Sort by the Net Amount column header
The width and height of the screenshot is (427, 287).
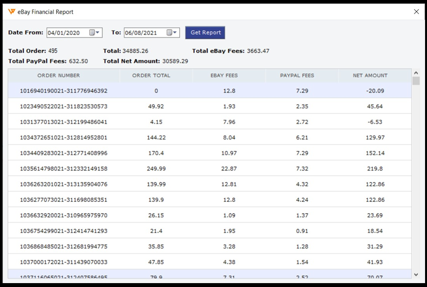[370, 75]
